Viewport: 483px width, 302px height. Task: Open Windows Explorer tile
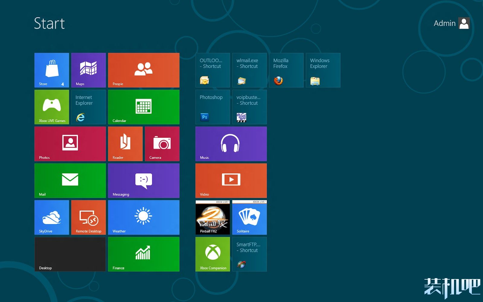[323, 70]
